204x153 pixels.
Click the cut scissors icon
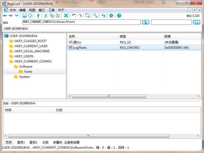46,16
